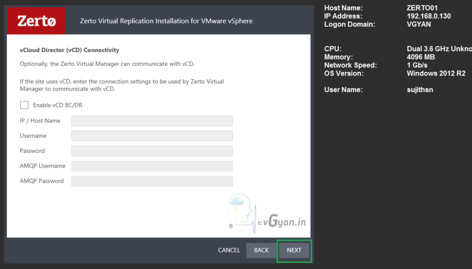The height and width of the screenshot is (269, 472).
Task: Click the Zerto logo in the header
Action: click(36, 21)
